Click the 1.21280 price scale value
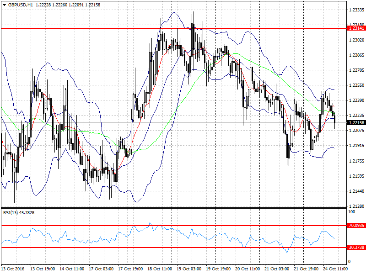The height and width of the screenshot is (274, 366). pos(356,206)
